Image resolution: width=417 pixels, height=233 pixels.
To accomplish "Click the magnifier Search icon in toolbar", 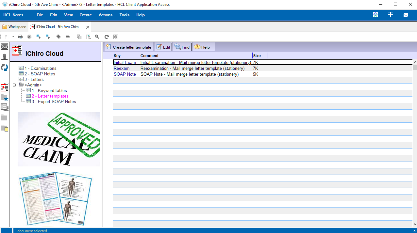I will (x=97, y=37).
